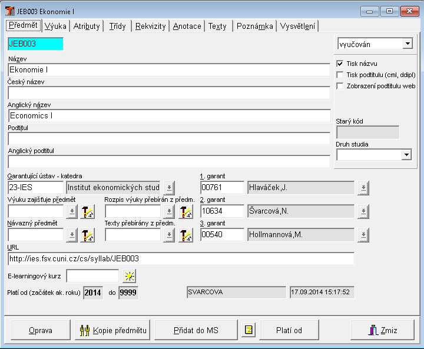This screenshot has width=424, height=349.
Task: Open lookup for Garantující ústav field
Action: [169, 188]
